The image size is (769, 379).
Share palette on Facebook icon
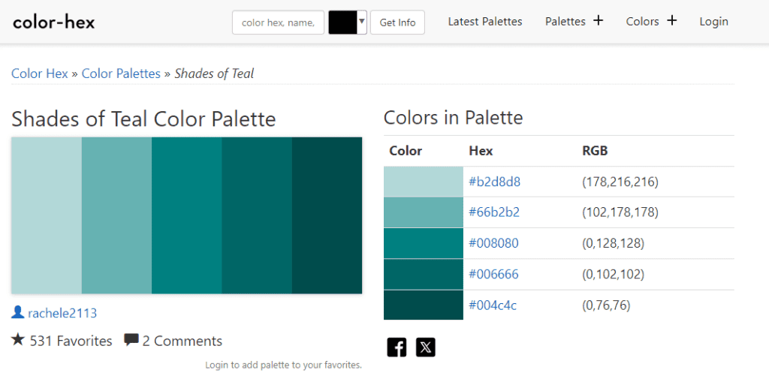[397, 347]
